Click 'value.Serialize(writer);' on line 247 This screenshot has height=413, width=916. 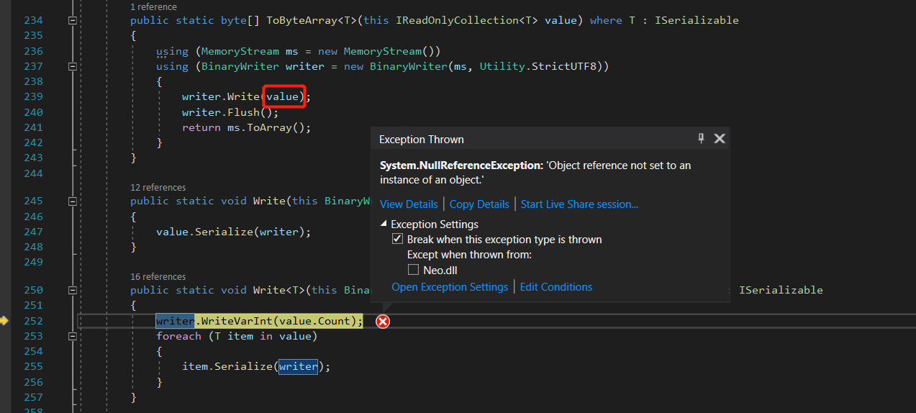[x=234, y=232]
